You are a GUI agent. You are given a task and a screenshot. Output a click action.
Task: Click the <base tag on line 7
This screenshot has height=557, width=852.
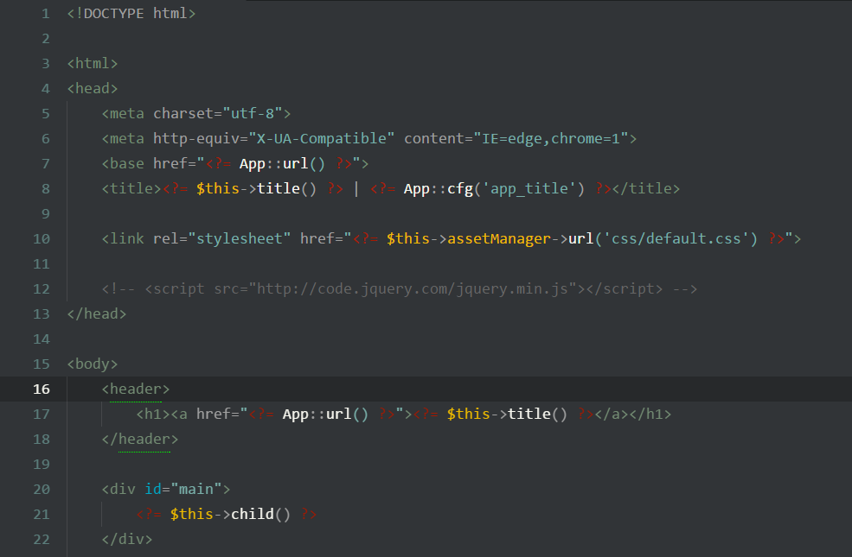123,164
